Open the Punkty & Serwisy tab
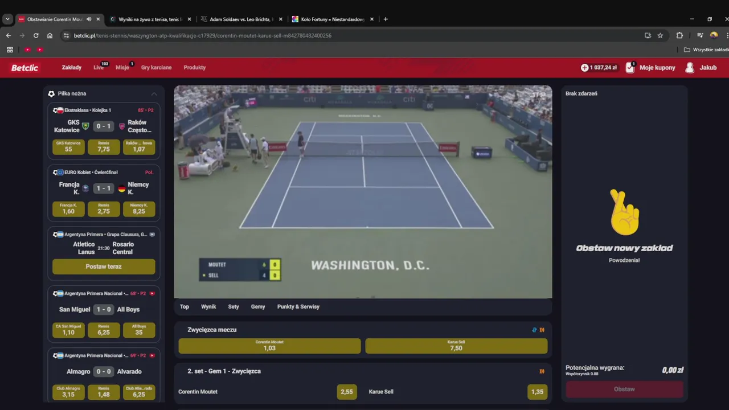Screen dimensions: 729x410 (298, 306)
